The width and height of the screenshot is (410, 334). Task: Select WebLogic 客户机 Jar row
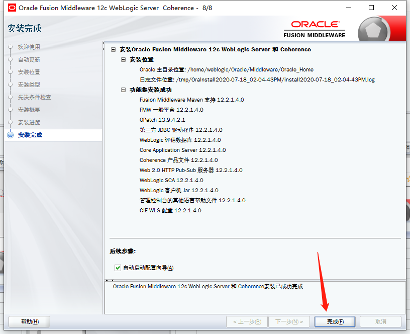click(179, 190)
